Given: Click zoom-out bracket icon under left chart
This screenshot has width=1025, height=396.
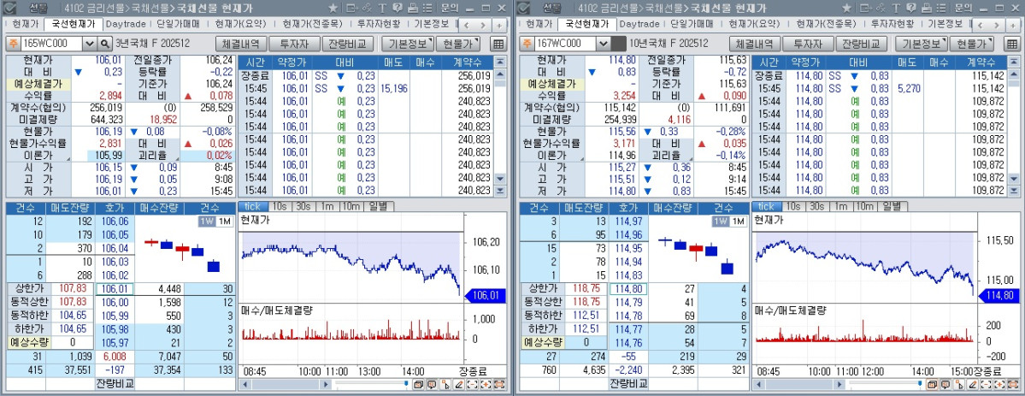Looking at the screenshot, I should coord(473,384).
